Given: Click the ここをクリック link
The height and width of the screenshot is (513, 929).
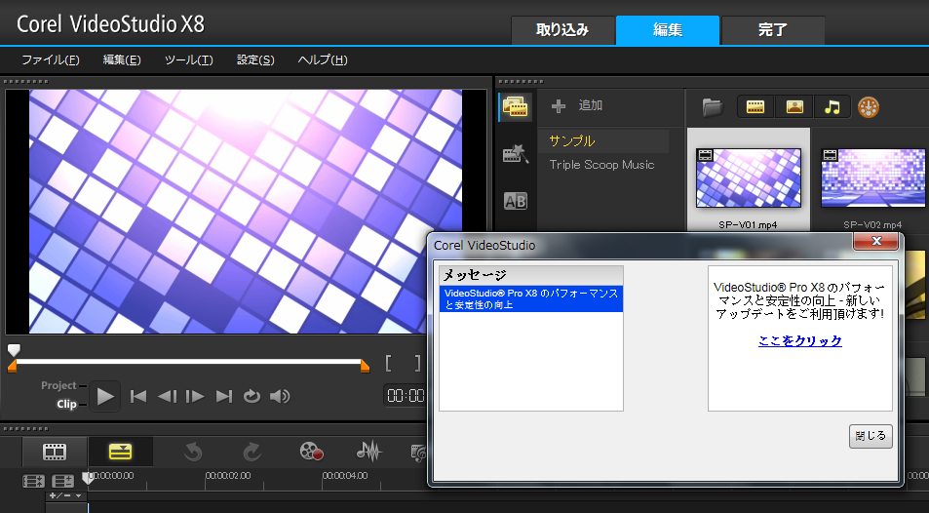Looking at the screenshot, I should click(800, 340).
